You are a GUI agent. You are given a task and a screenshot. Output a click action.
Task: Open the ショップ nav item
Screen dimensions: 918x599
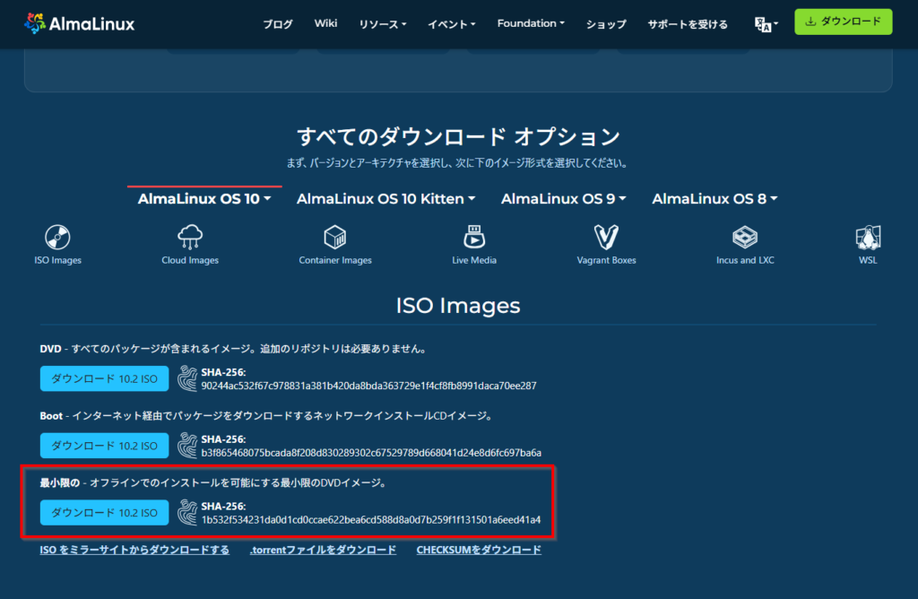[606, 24]
